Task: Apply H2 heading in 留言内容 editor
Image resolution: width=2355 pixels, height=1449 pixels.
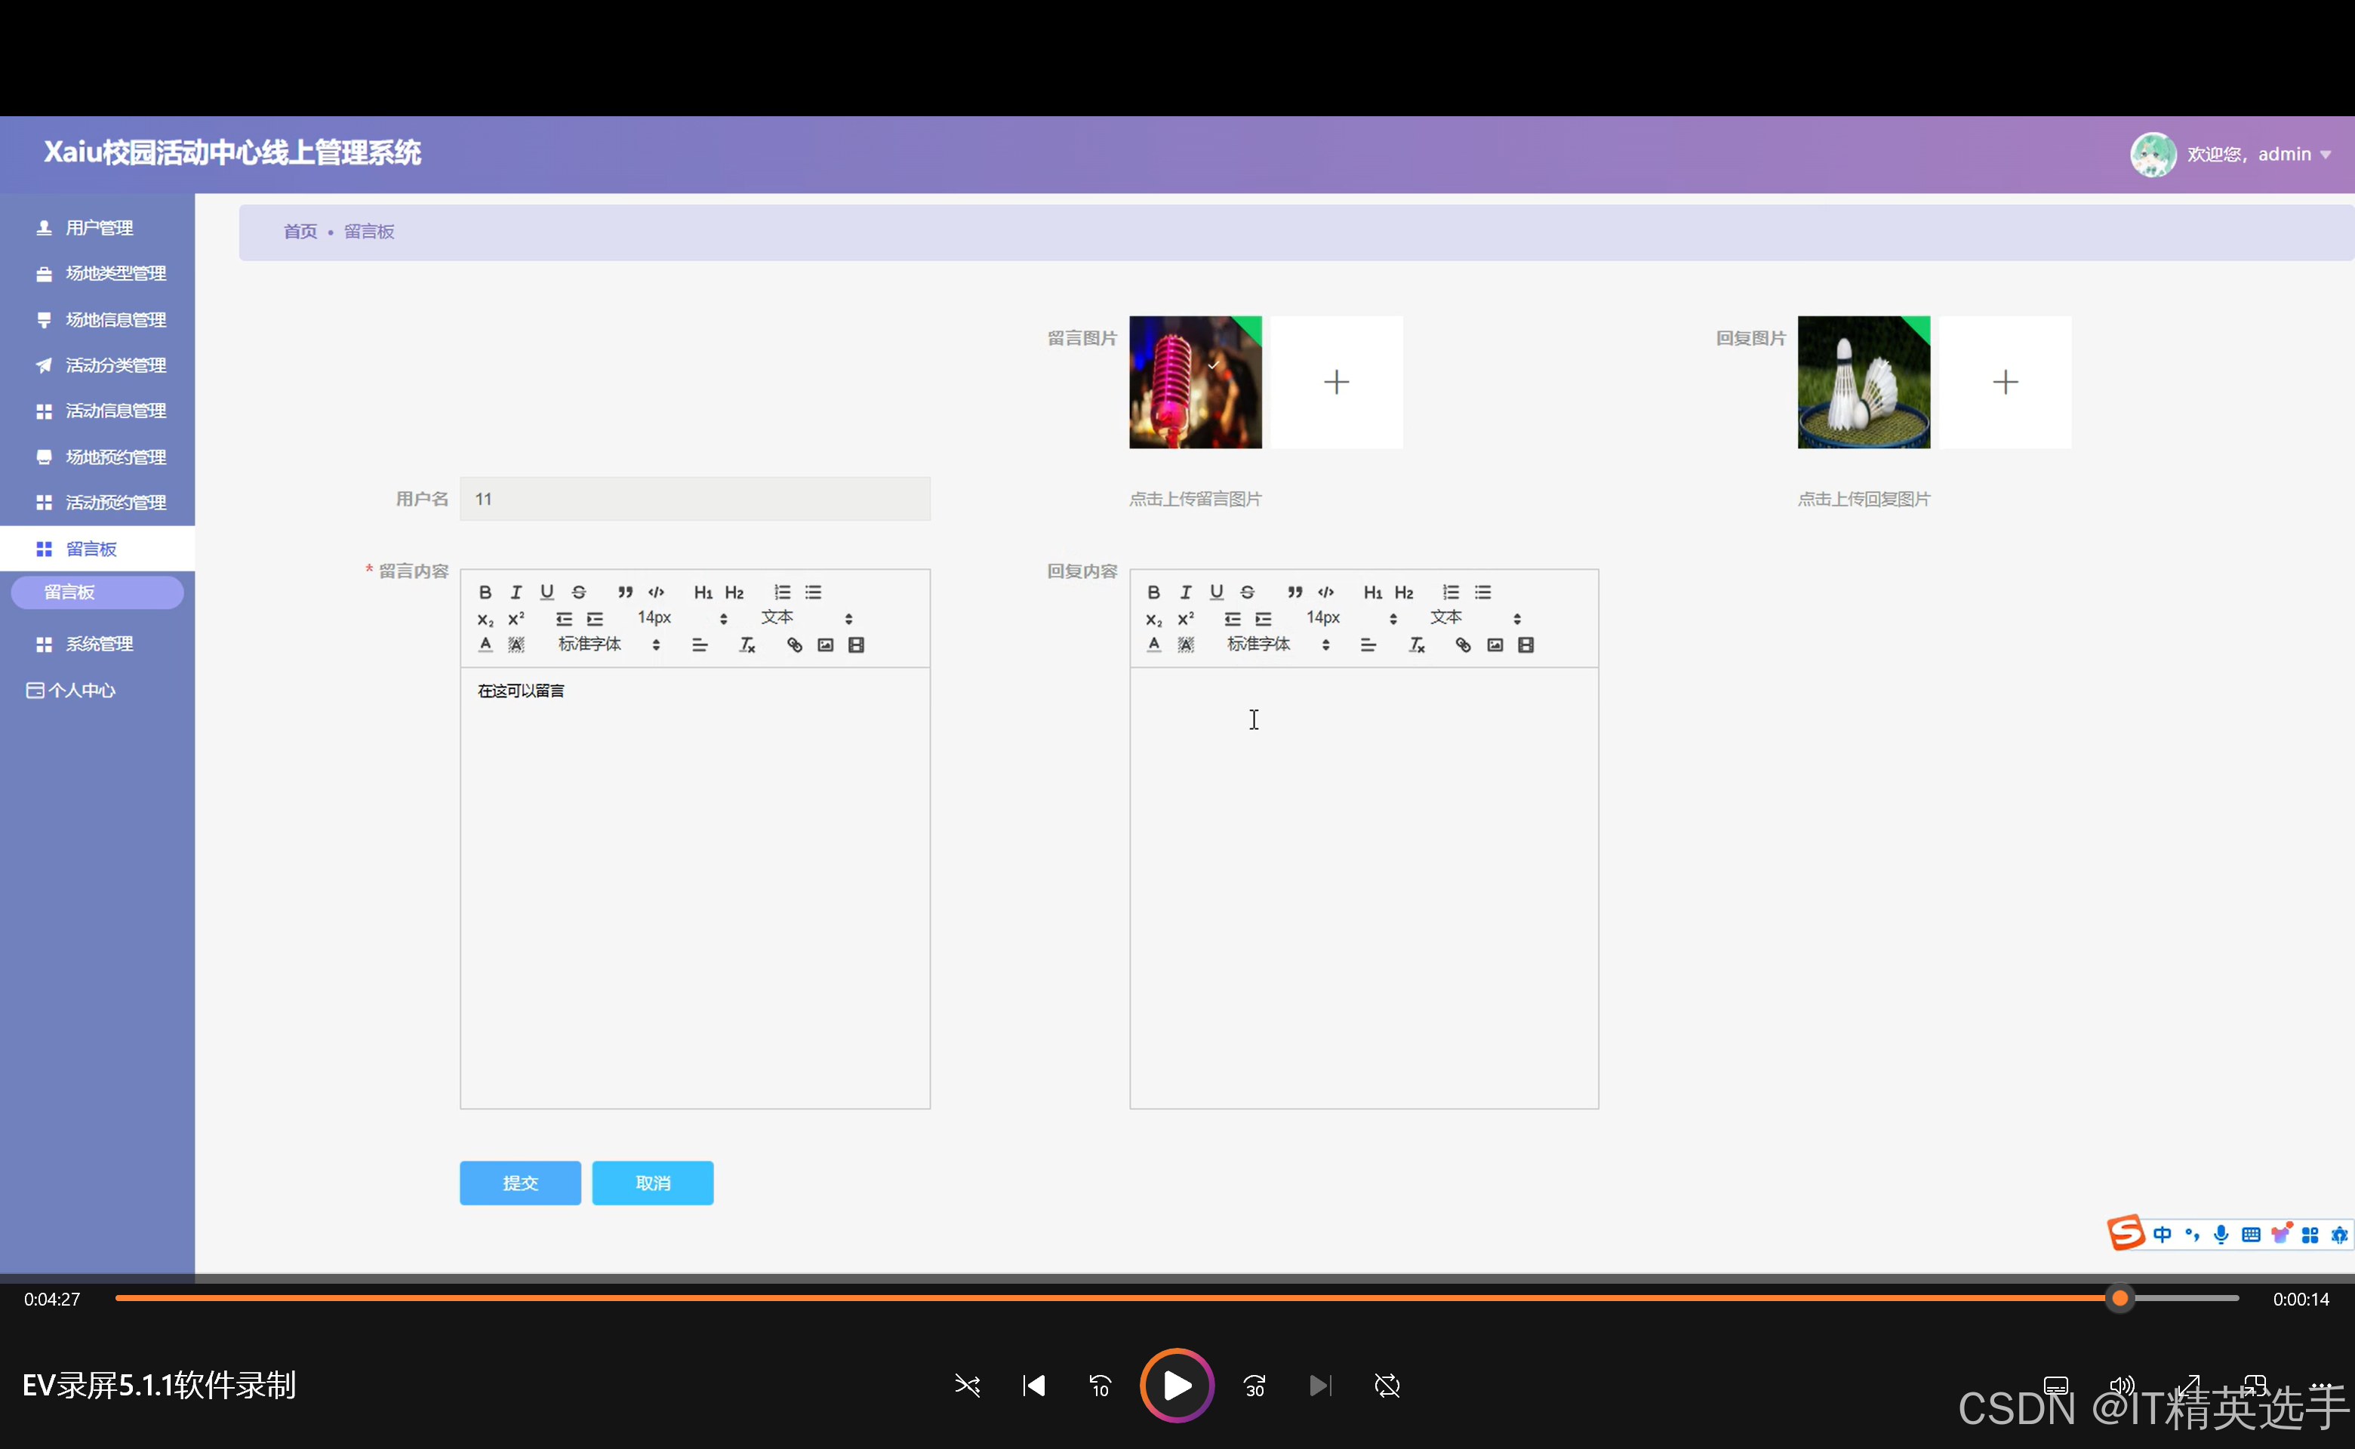Action: pyautogui.click(x=734, y=592)
